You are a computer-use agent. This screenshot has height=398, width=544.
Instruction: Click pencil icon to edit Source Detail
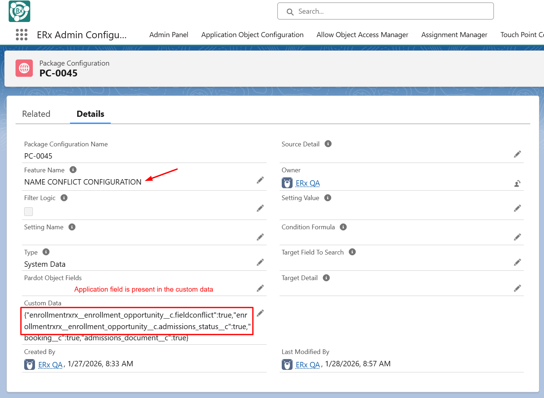pos(517,154)
